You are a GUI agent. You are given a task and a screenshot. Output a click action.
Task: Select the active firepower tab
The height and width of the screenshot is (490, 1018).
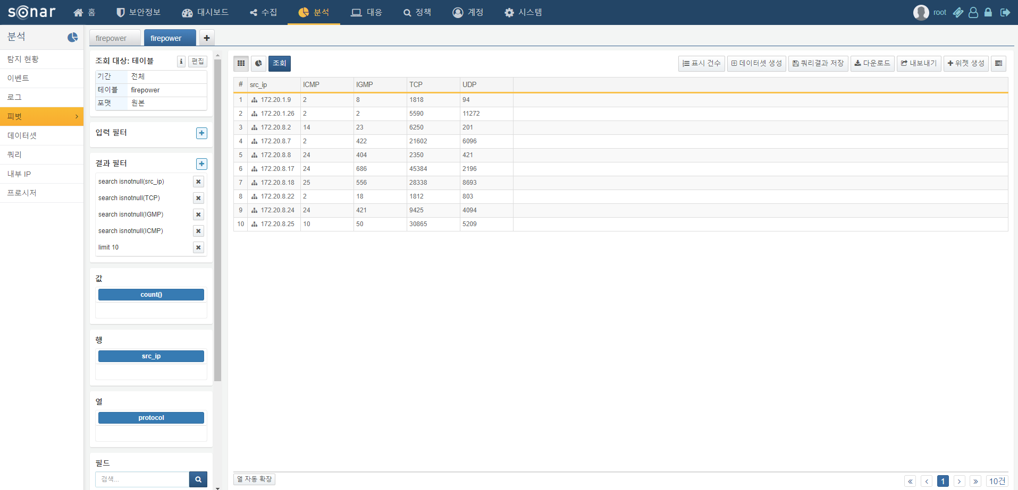170,38
